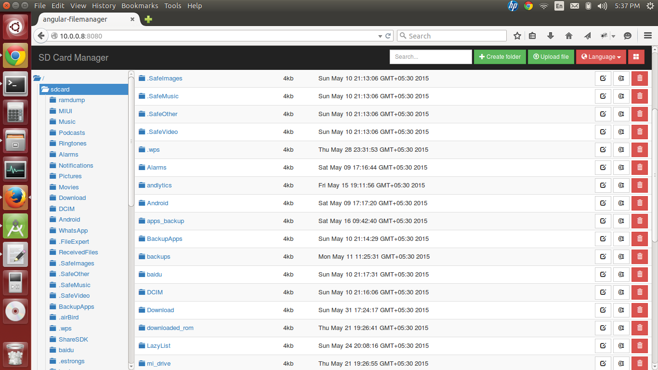Open the dropdown arrow beside the bug icon
Viewport: 658px width, 370px height.
613,36
